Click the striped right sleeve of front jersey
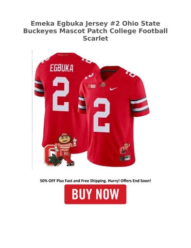Screen dimensions: 191x248 (140, 105)
